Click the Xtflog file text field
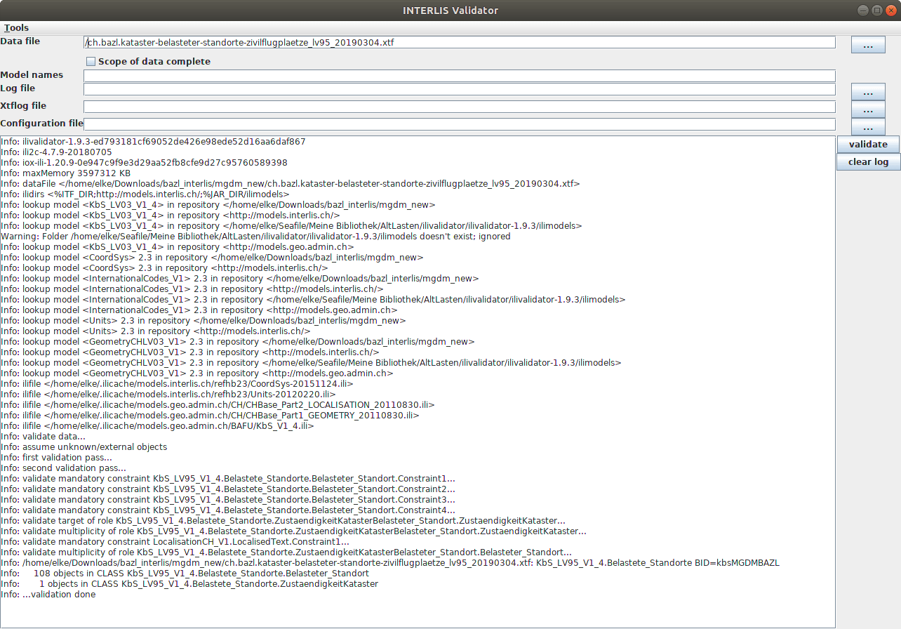This screenshot has width=901, height=629. pyautogui.click(x=459, y=107)
